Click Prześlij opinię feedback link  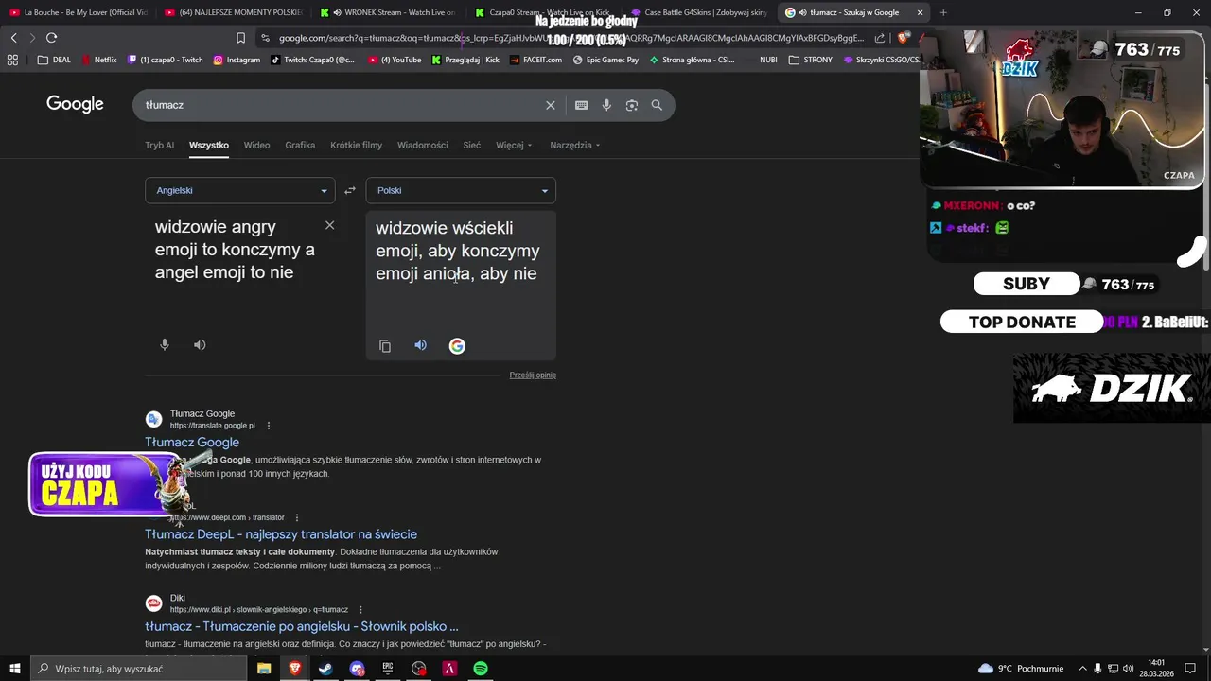point(533,375)
